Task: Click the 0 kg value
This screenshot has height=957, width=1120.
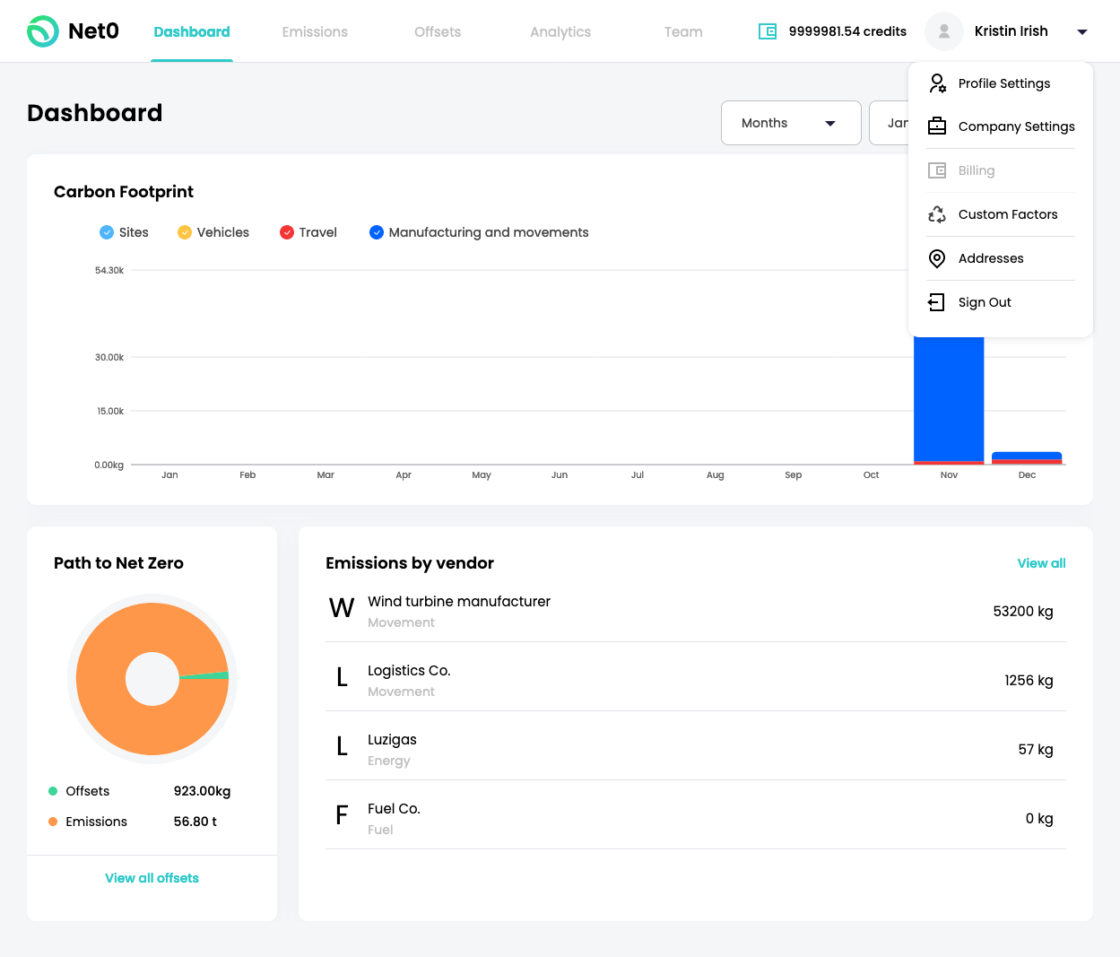Action: [x=1039, y=819]
